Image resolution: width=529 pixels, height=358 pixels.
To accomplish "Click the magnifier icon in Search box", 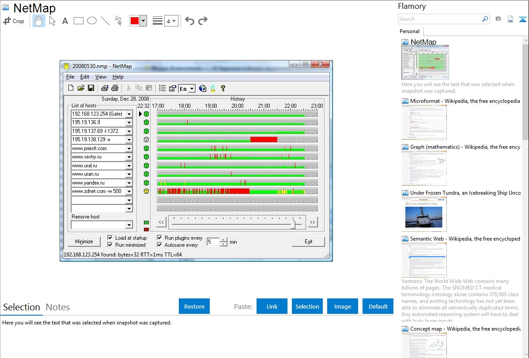I will 485,19.
